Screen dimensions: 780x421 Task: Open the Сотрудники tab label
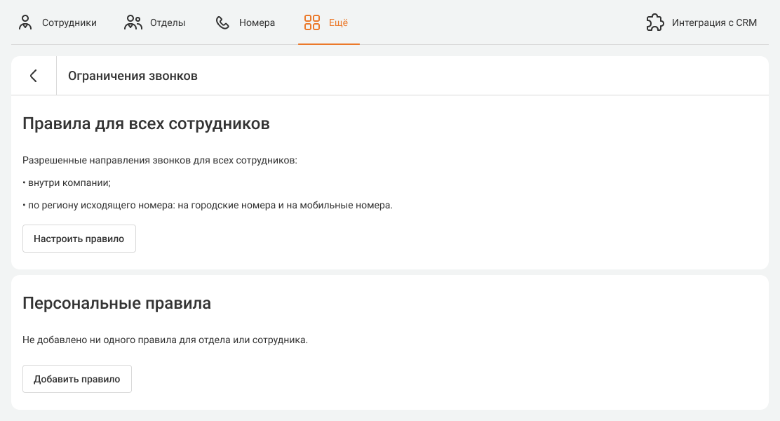(69, 22)
